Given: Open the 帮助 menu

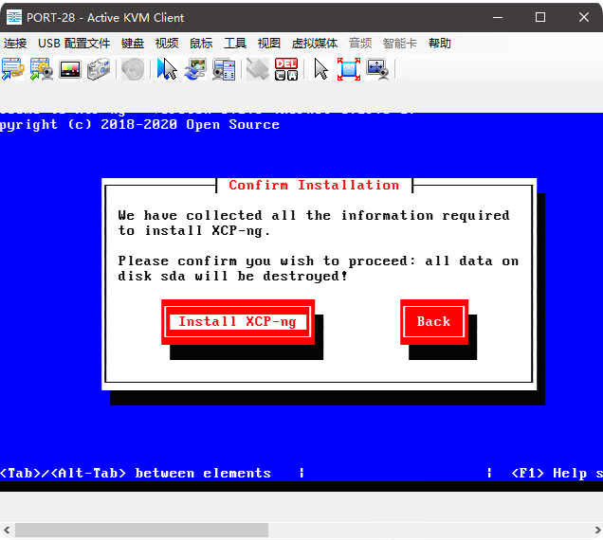Looking at the screenshot, I should coord(439,43).
